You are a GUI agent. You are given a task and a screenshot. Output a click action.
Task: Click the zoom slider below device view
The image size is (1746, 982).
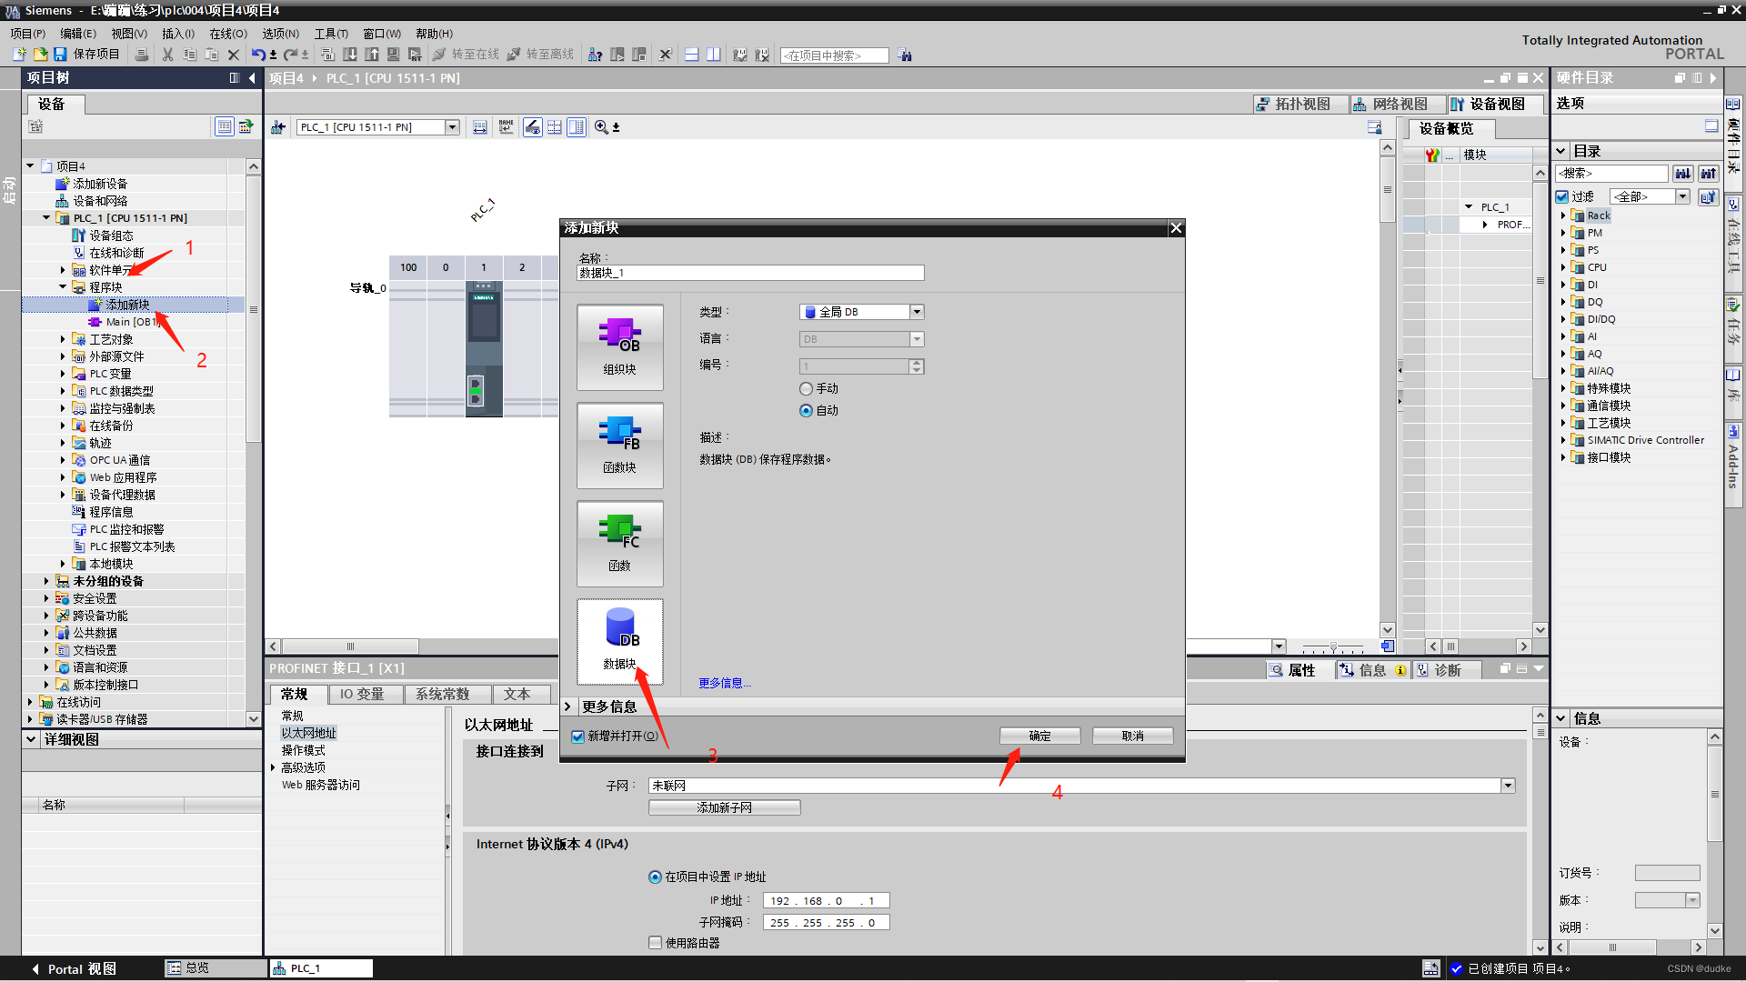[1333, 646]
